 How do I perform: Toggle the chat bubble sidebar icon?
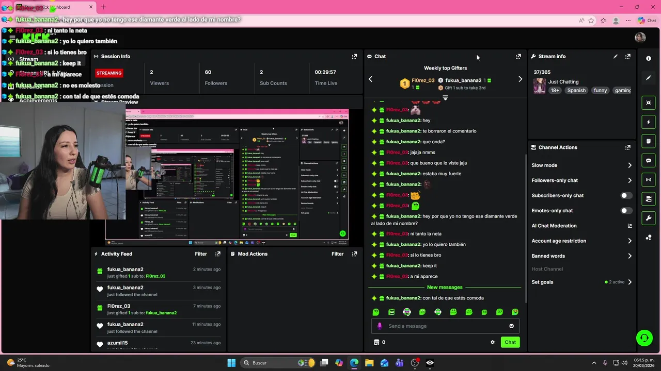click(649, 160)
